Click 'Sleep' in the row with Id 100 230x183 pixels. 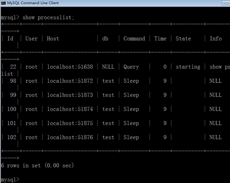click(131, 109)
